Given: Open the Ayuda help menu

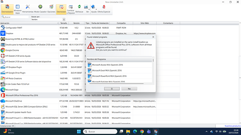Looking at the screenshot, I should click(94, 9).
